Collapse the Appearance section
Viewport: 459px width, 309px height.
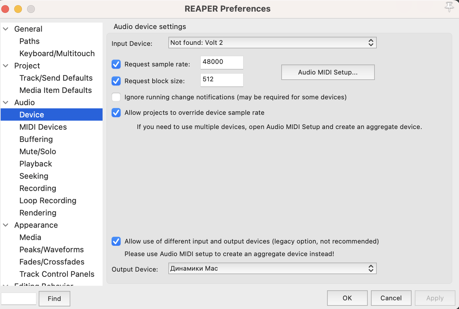click(x=6, y=225)
